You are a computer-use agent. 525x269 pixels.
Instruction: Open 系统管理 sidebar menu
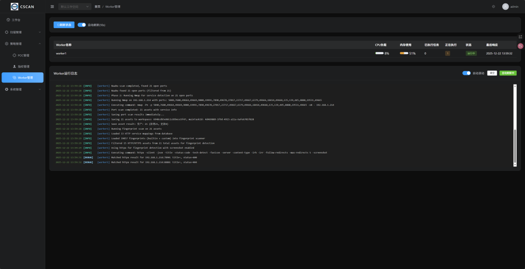coord(22,89)
